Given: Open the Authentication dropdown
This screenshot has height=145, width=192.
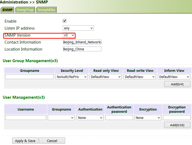Looking at the screenshot, I should (x=90, y=118).
